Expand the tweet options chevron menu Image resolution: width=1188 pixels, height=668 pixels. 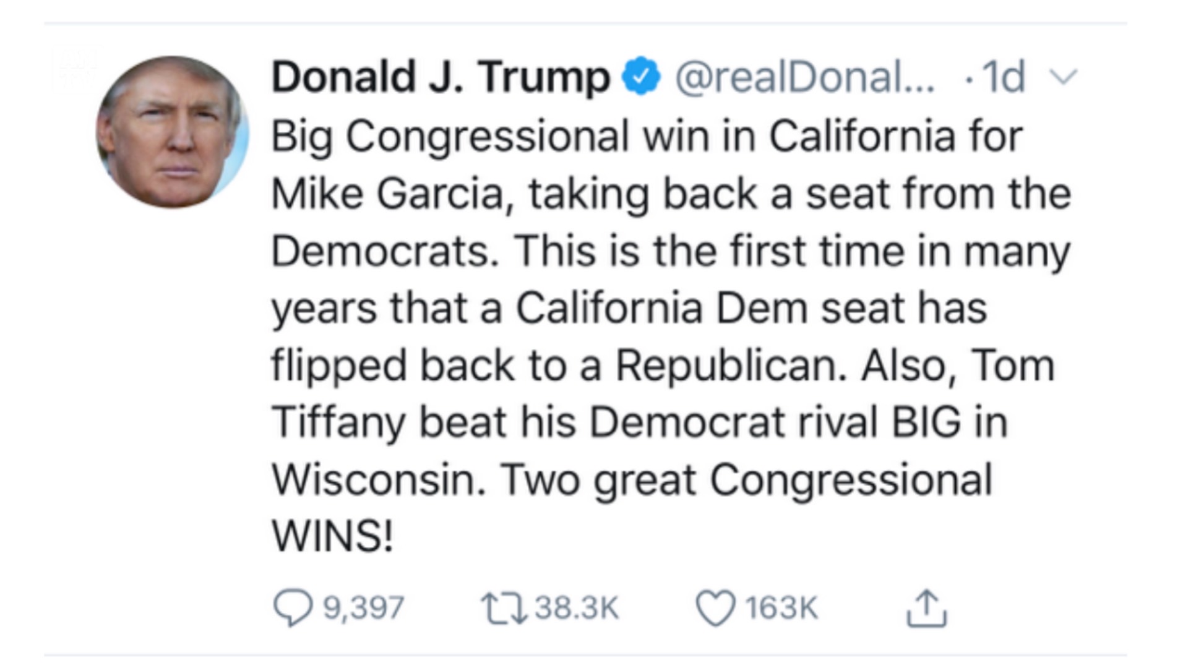[x=1064, y=77]
